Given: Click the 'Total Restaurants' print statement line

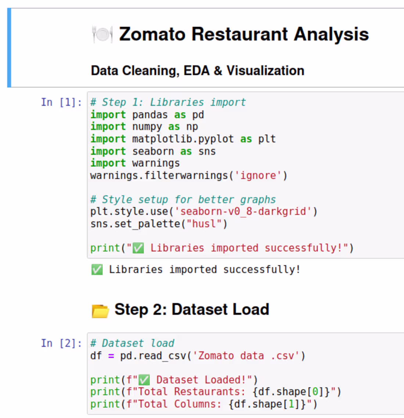Looking at the screenshot, I should (x=215, y=392).
